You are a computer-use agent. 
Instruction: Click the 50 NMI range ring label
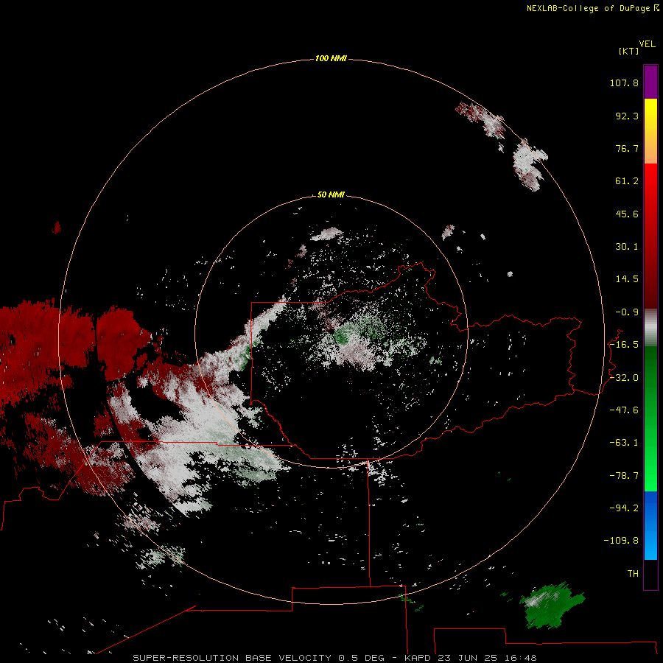click(x=331, y=194)
